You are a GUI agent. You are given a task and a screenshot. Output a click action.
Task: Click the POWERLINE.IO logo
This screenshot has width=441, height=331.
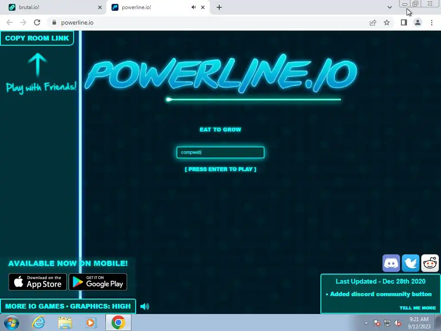[x=221, y=74]
